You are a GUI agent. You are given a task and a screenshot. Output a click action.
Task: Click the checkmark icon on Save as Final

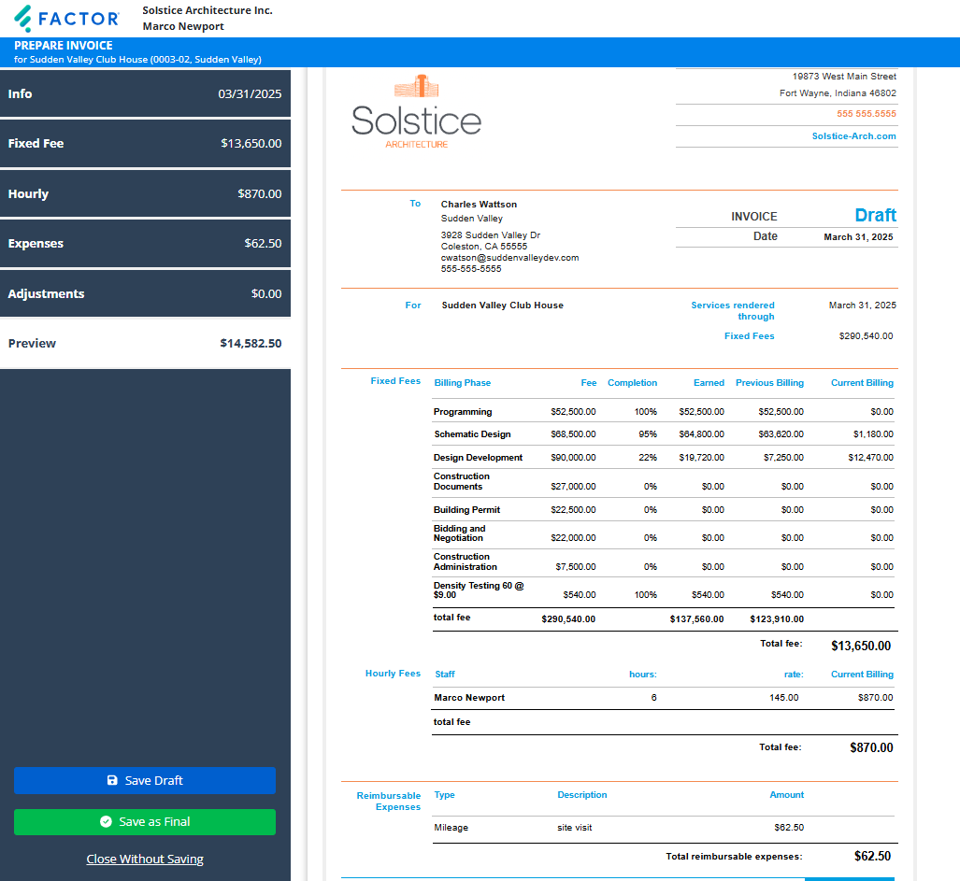(106, 822)
